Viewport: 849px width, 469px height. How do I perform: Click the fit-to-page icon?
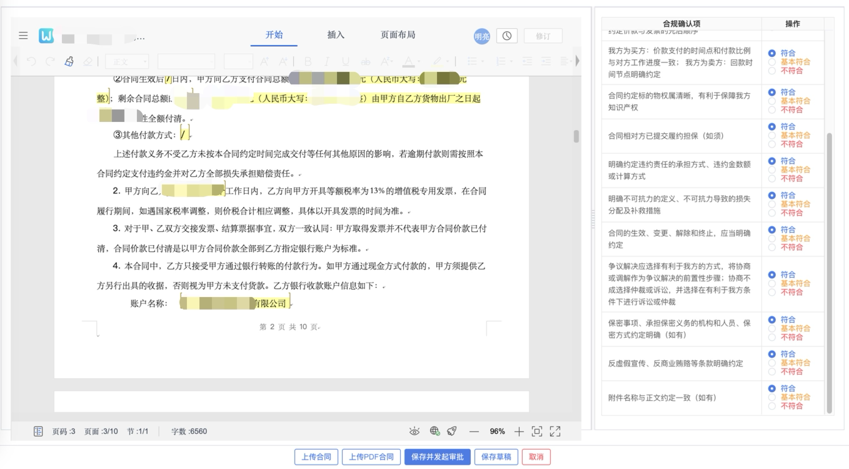(536, 431)
